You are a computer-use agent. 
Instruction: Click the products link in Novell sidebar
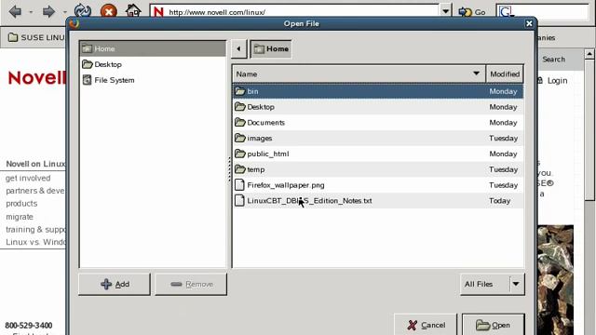pyautogui.click(x=21, y=203)
